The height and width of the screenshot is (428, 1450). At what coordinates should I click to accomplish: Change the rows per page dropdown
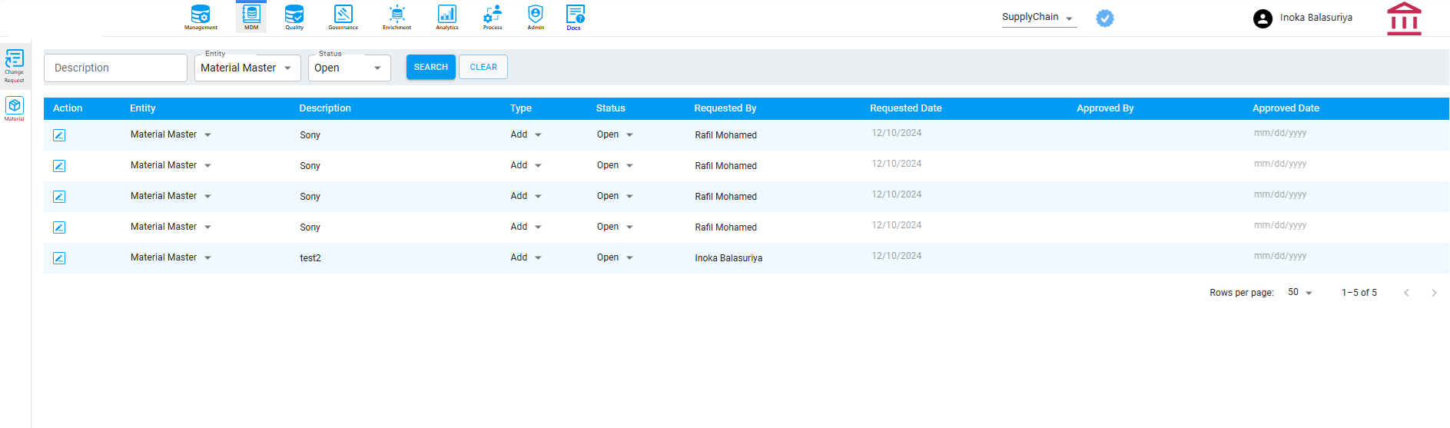(x=1300, y=292)
